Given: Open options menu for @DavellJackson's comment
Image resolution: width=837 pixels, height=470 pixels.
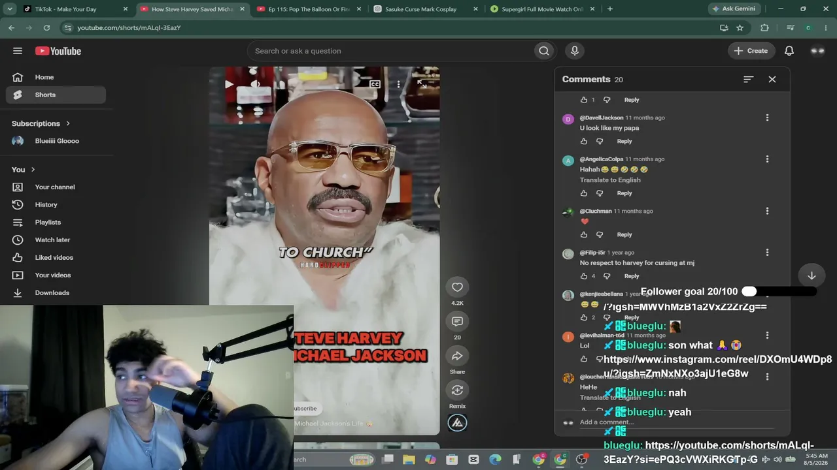Looking at the screenshot, I should pyautogui.click(x=767, y=117).
